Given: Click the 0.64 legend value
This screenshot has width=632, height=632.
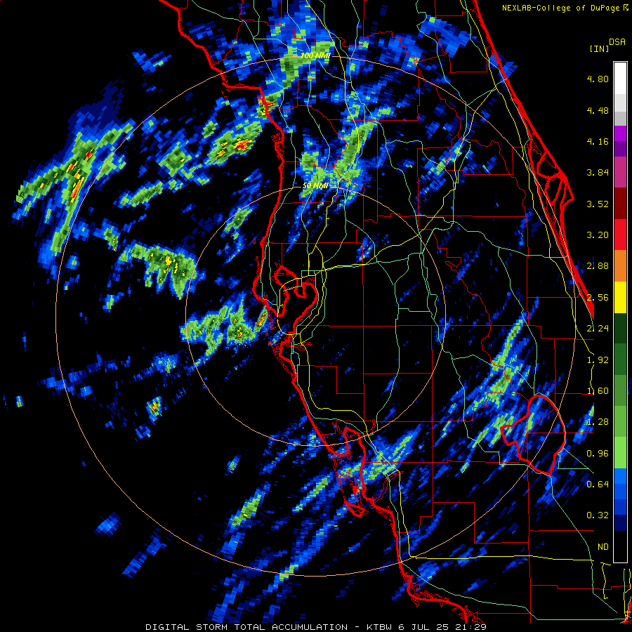Looking at the screenshot, I should tap(598, 484).
